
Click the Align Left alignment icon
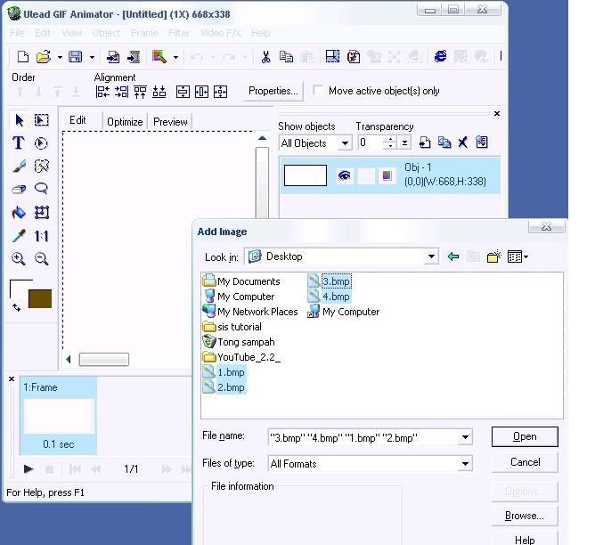pos(102,92)
